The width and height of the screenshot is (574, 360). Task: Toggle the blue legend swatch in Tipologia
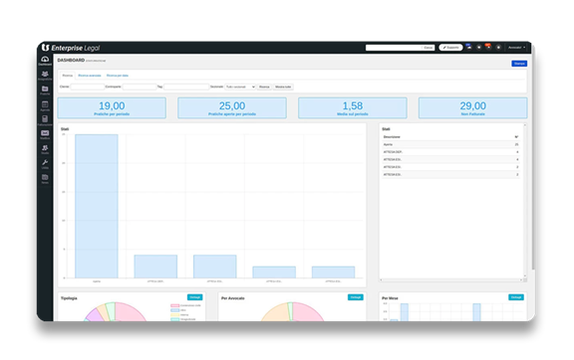point(175,310)
